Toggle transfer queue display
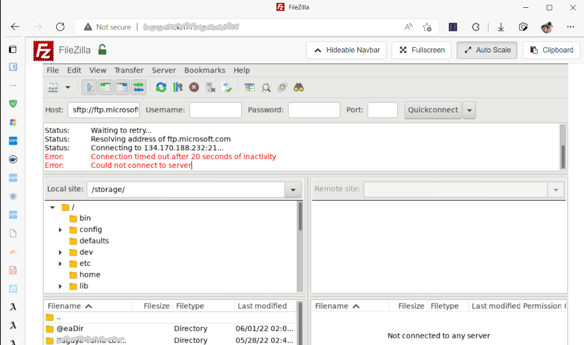Screen dimensions: 584x345 138,87
